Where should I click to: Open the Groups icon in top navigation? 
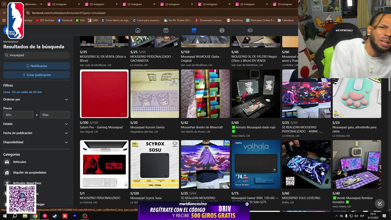[222, 30]
